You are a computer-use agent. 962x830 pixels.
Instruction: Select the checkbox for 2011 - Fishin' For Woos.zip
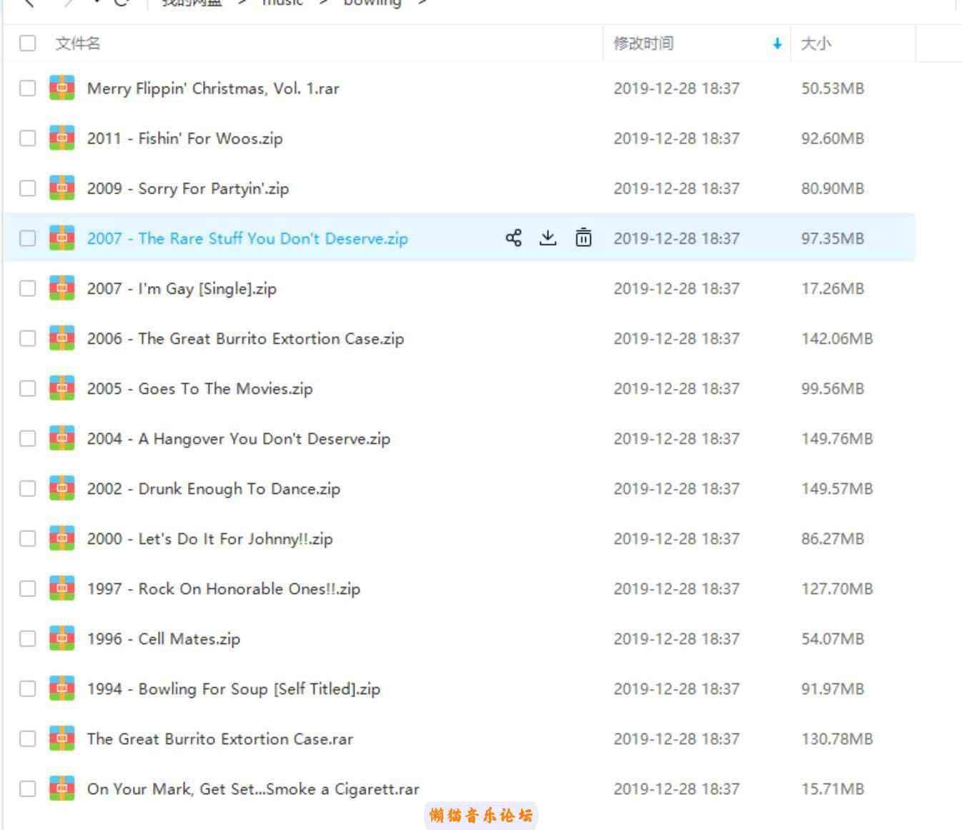[x=27, y=138]
